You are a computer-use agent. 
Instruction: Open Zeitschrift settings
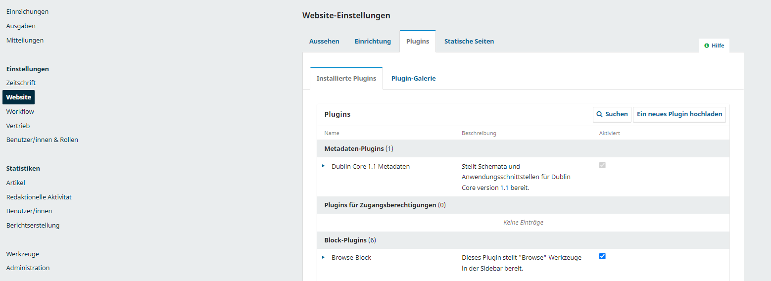click(x=21, y=83)
